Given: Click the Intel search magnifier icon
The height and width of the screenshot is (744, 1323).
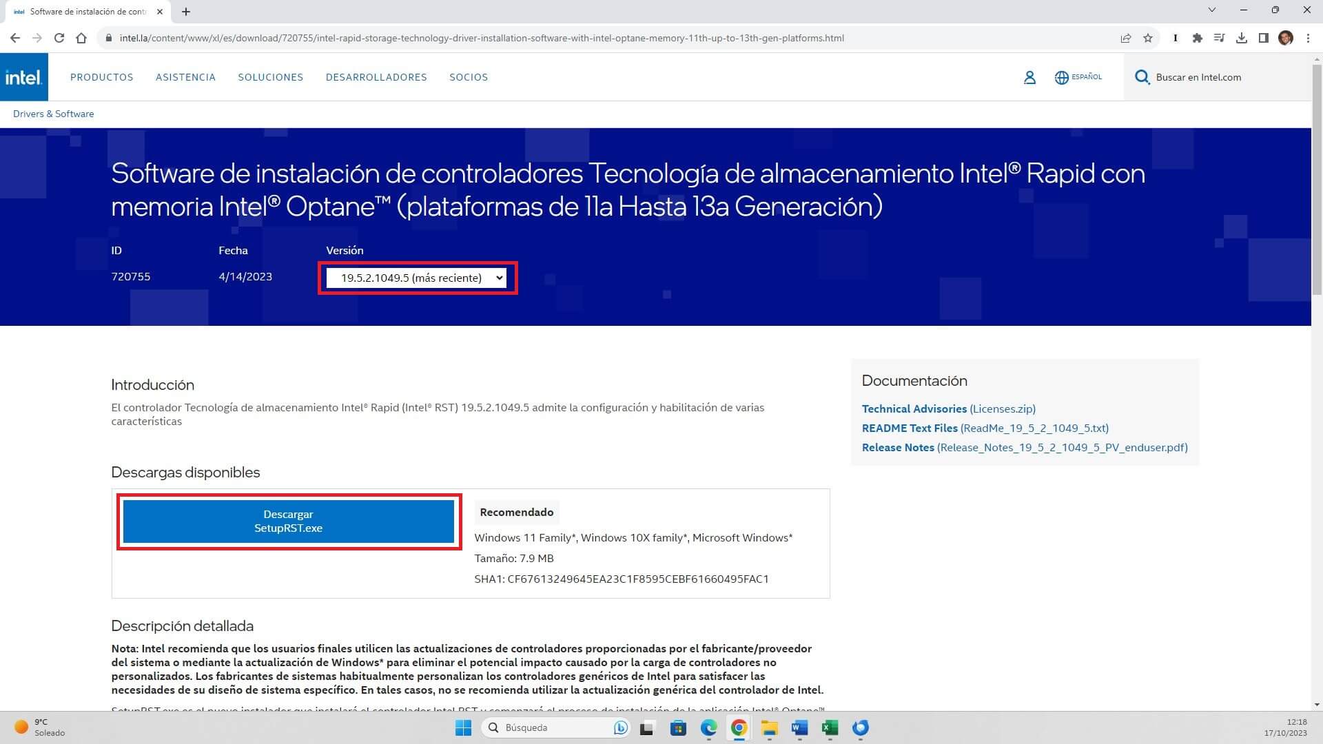Looking at the screenshot, I should click(1142, 77).
